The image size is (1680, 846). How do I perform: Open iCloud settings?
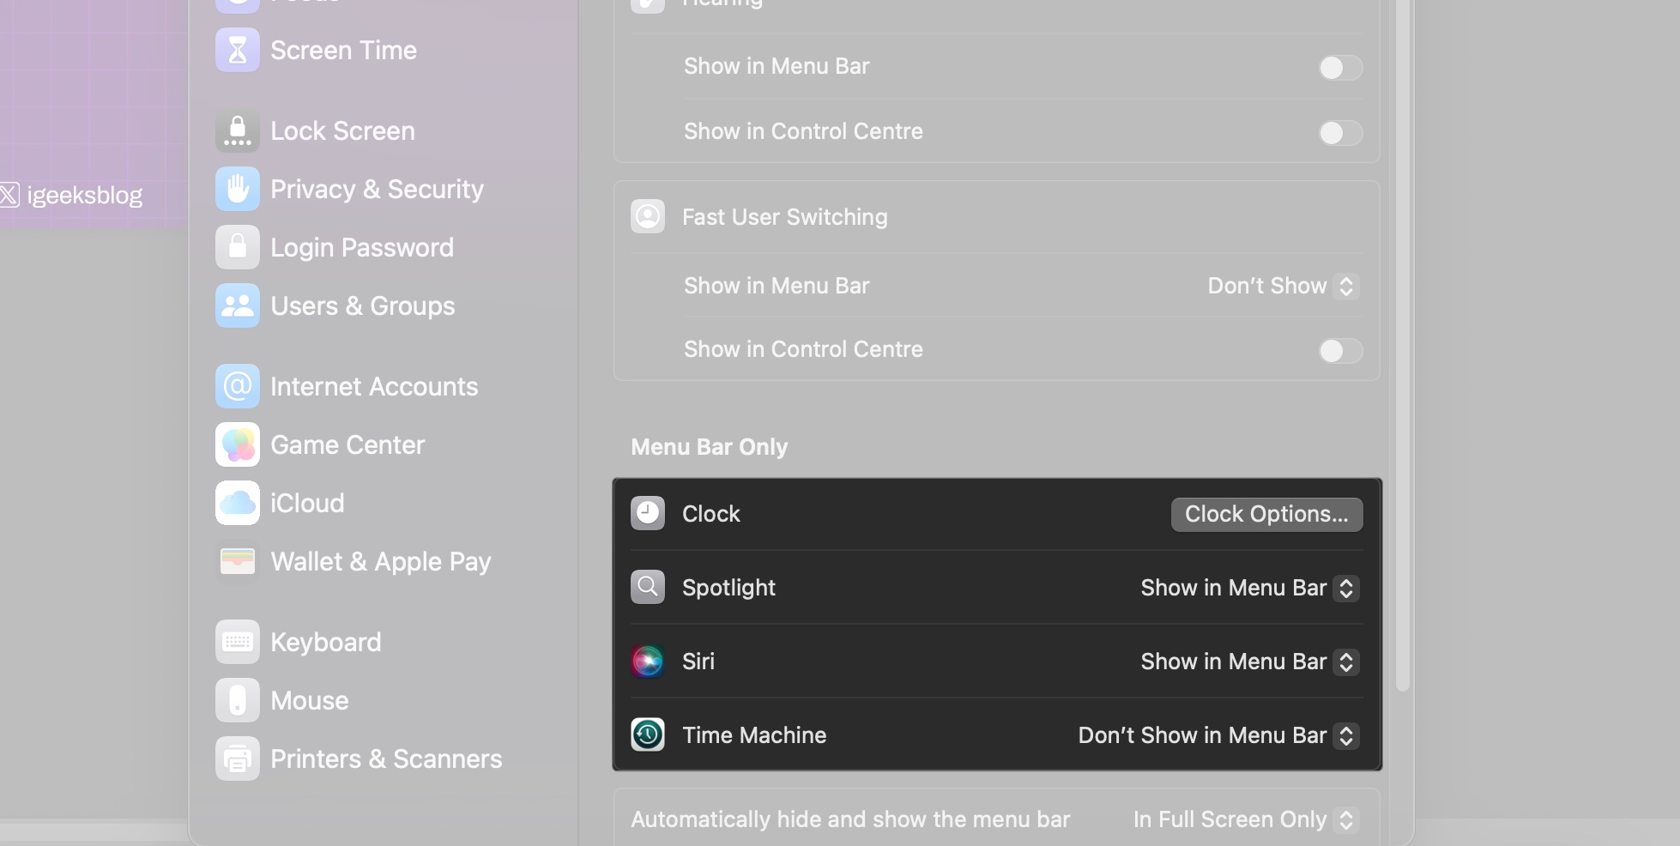click(306, 503)
